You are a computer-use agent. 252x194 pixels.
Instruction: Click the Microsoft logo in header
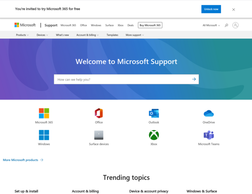coord(25,25)
